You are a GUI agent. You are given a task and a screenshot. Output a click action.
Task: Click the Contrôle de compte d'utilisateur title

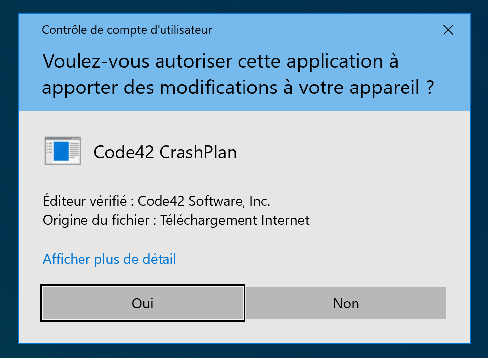pos(127,30)
